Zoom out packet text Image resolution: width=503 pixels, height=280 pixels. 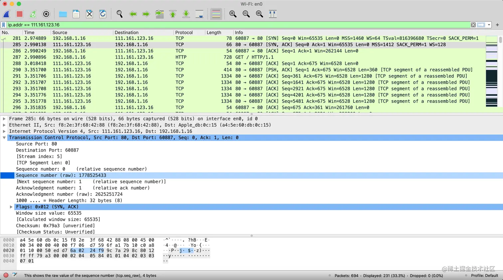246,14
